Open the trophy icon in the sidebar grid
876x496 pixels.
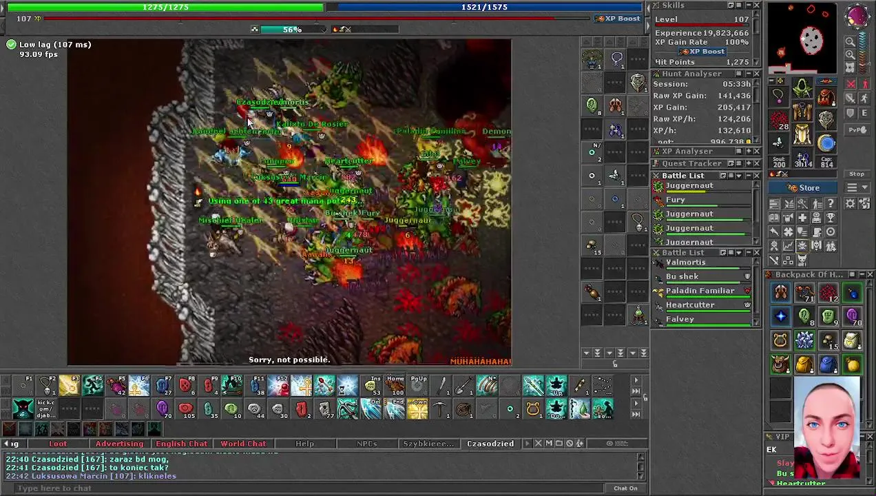[831, 218]
